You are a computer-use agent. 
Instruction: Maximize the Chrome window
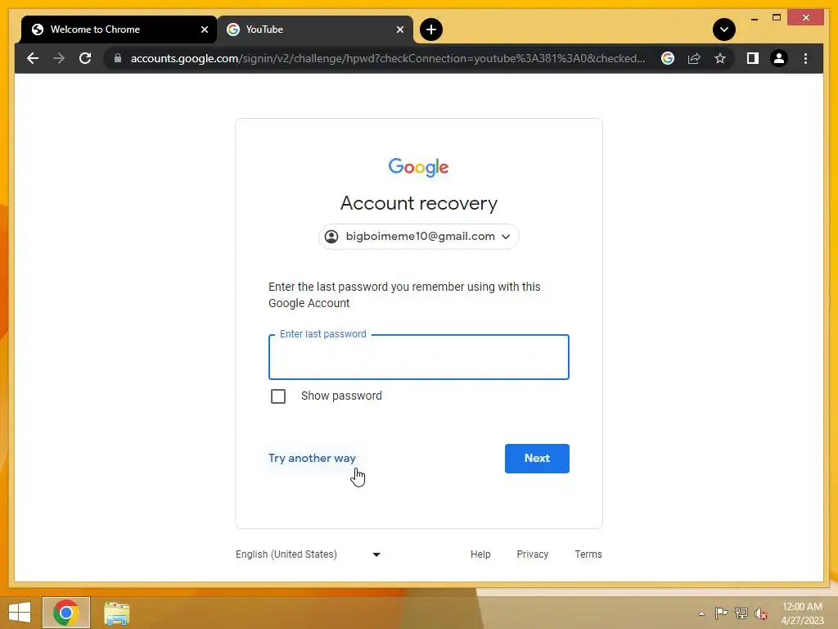[777, 18]
